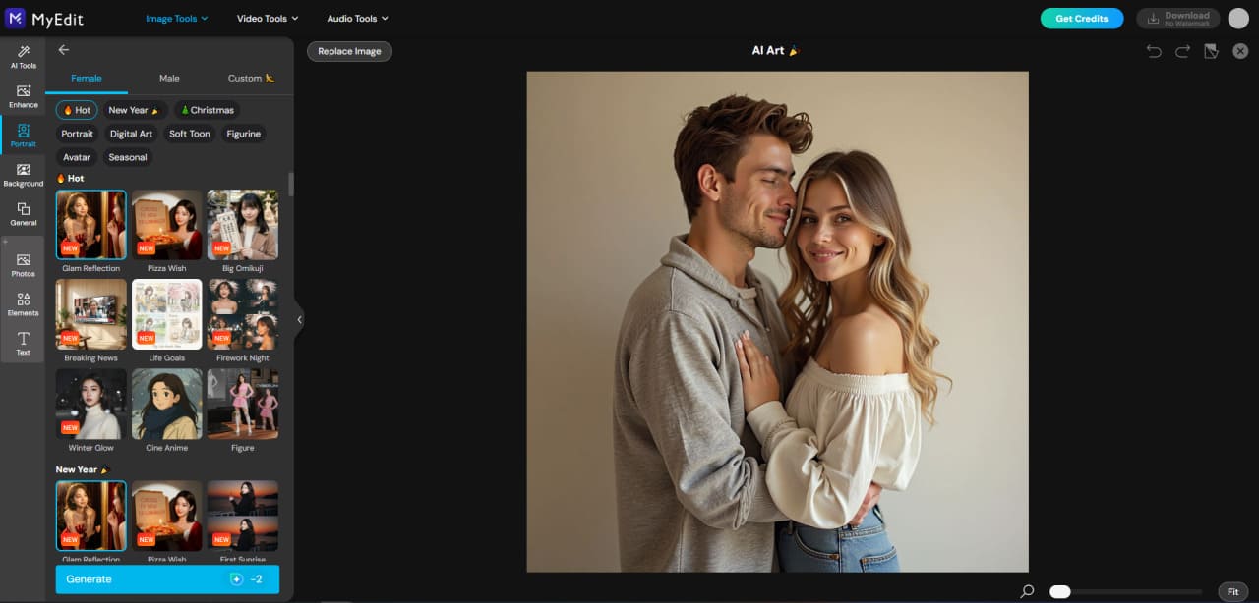Open the AI Tools panel
Viewport: 1259px width, 603px height.
(x=23, y=57)
